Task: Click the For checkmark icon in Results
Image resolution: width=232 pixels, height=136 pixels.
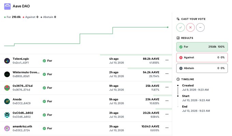Action: 181,47
